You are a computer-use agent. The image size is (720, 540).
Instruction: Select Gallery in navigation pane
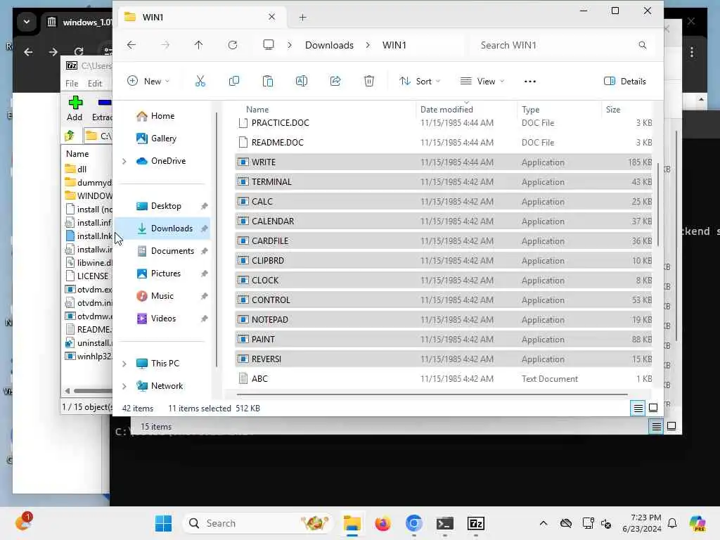click(163, 139)
